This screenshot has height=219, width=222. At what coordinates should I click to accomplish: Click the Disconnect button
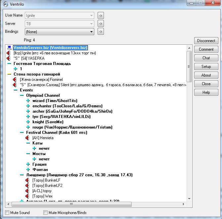pos(206,41)
